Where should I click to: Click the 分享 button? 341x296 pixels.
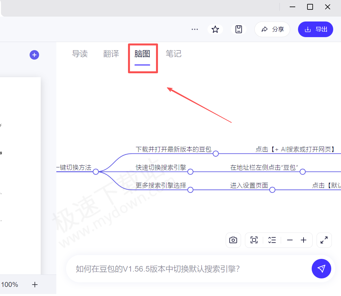pyautogui.click(x=272, y=29)
